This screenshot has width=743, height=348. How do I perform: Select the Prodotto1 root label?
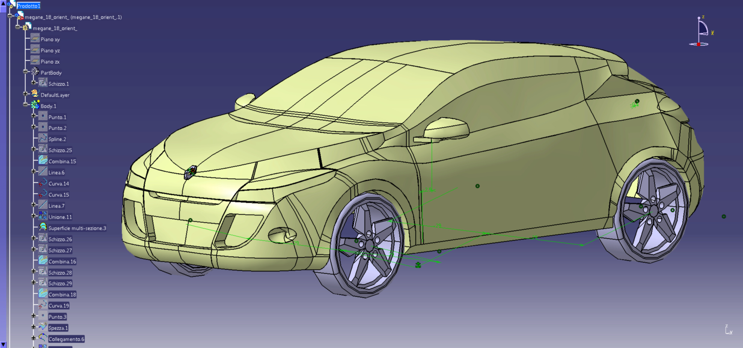(x=29, y=6)
